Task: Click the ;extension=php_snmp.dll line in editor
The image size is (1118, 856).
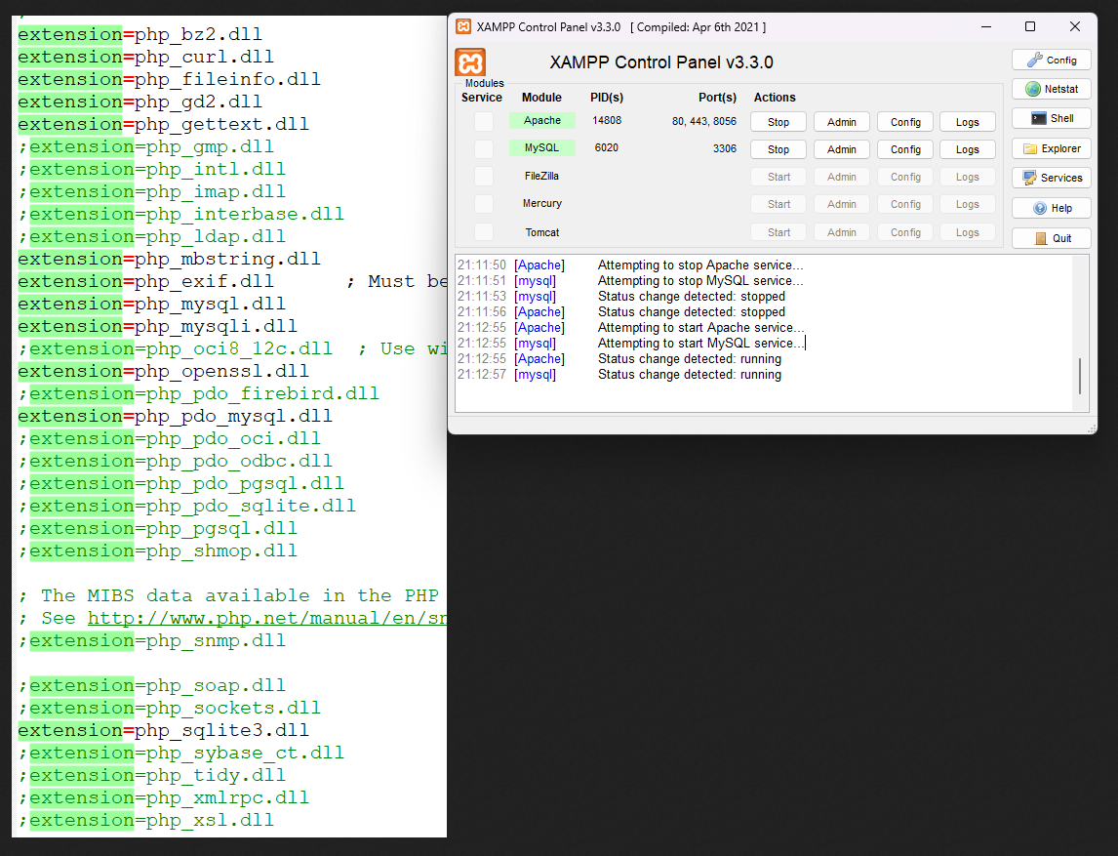Action: click(152, 640)
